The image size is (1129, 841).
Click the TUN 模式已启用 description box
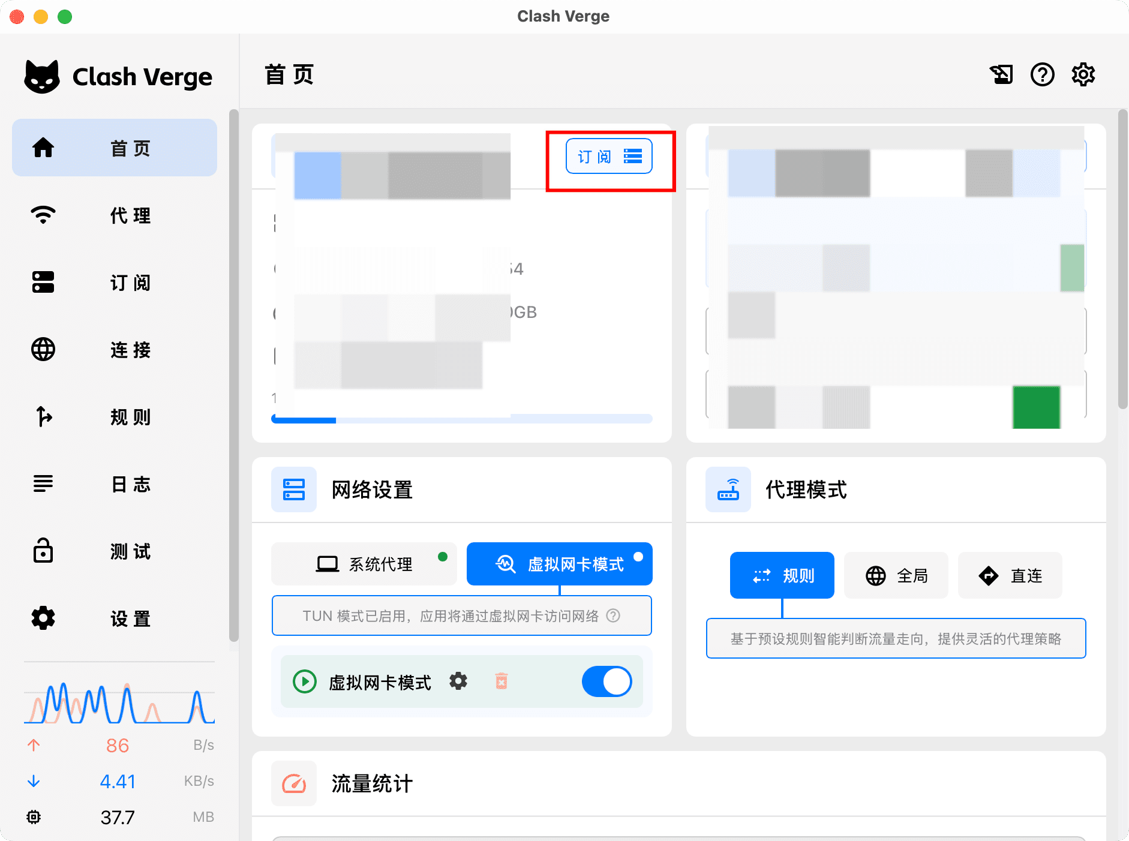click(462, 615)
